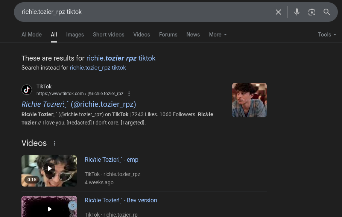Screen dimensions: 342x217
Task: Select the All results tab
Action: pos(54,35)
